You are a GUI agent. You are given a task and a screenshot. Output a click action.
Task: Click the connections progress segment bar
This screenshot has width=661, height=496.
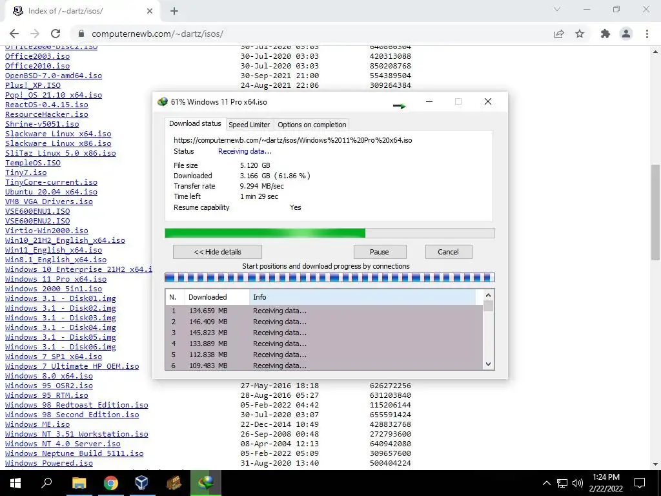tap(330, 278)
